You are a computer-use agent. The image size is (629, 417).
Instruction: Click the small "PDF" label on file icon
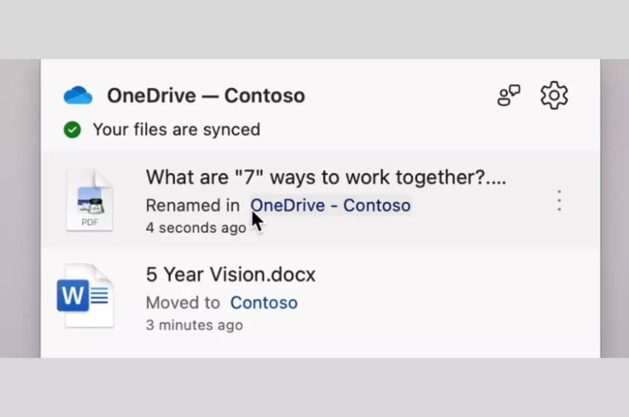[x=90, y=222]
